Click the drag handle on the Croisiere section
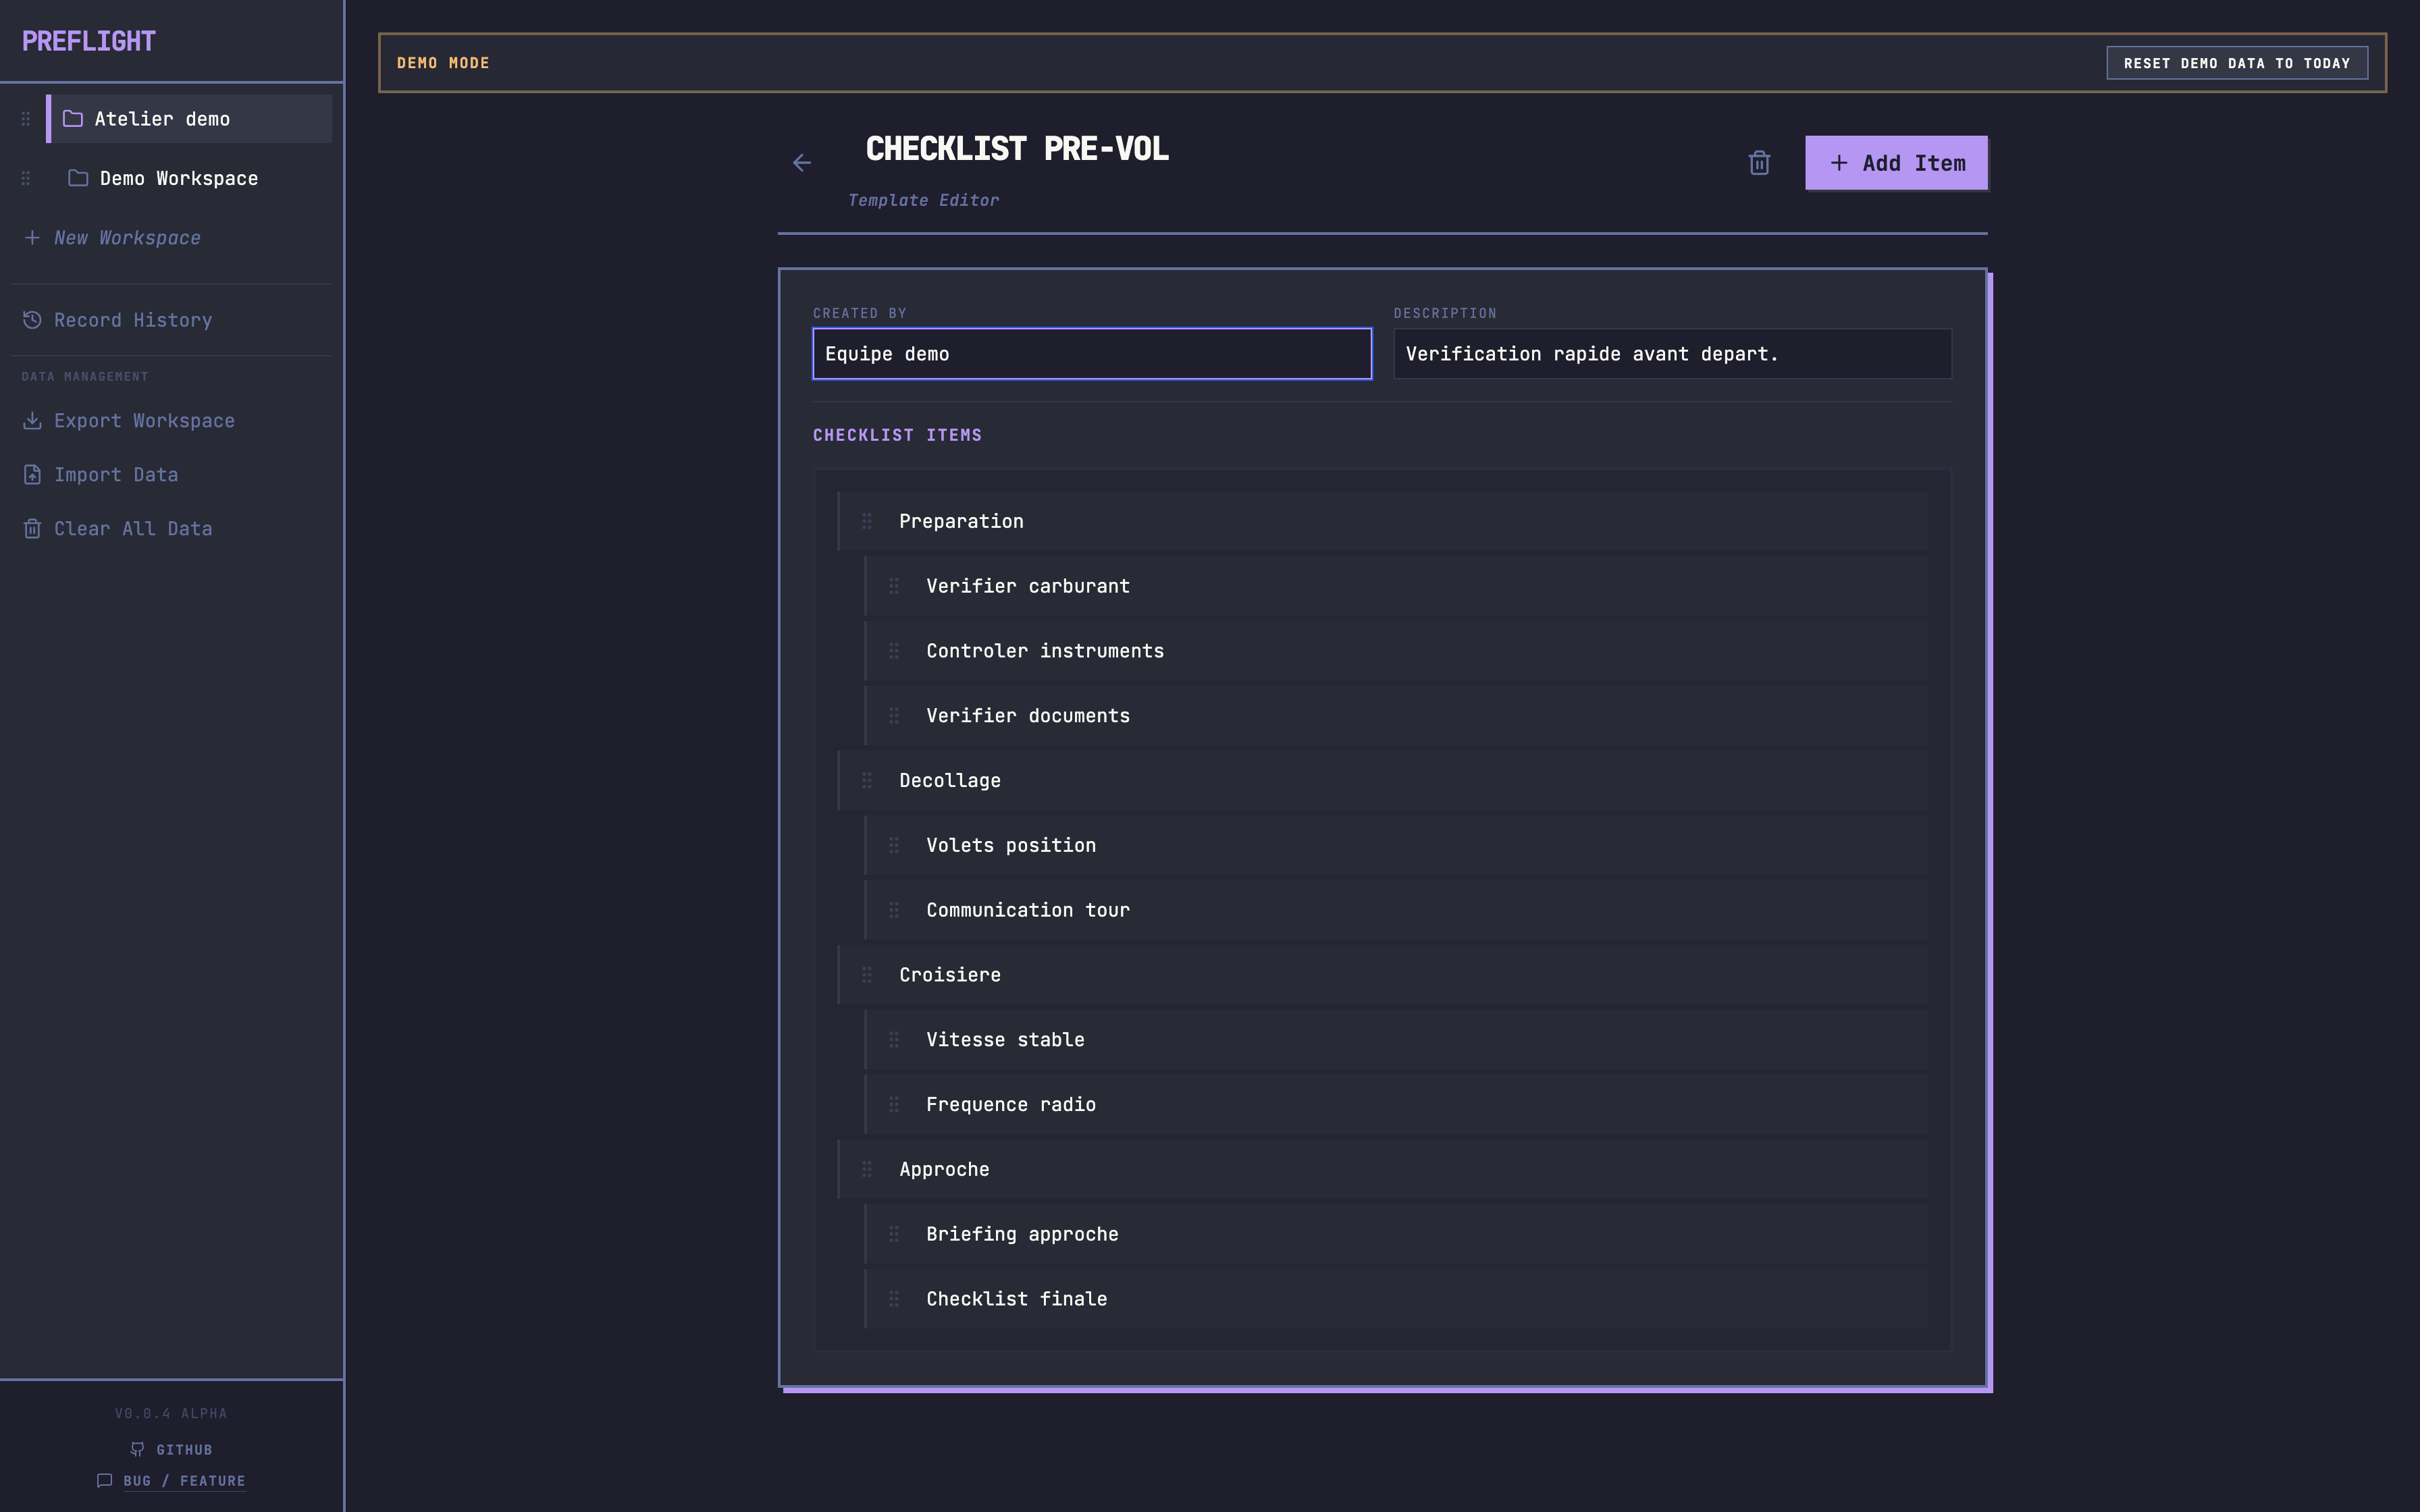The image size is (2420, 1512). click(x=867, y=975)
